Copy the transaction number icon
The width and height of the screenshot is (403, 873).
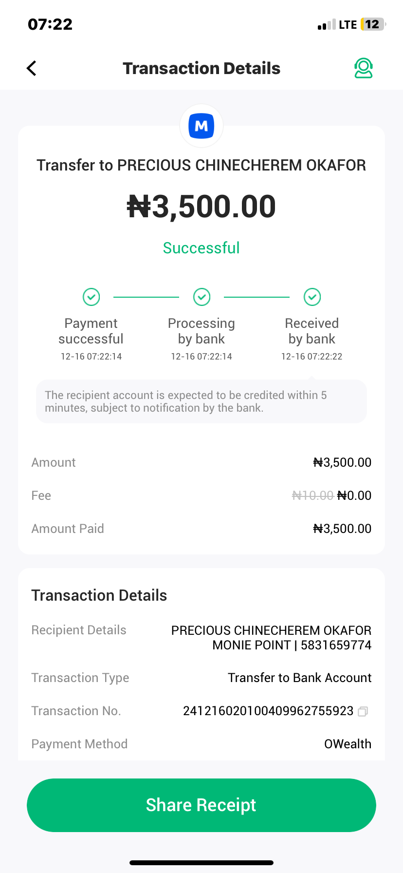coord(363,712)
